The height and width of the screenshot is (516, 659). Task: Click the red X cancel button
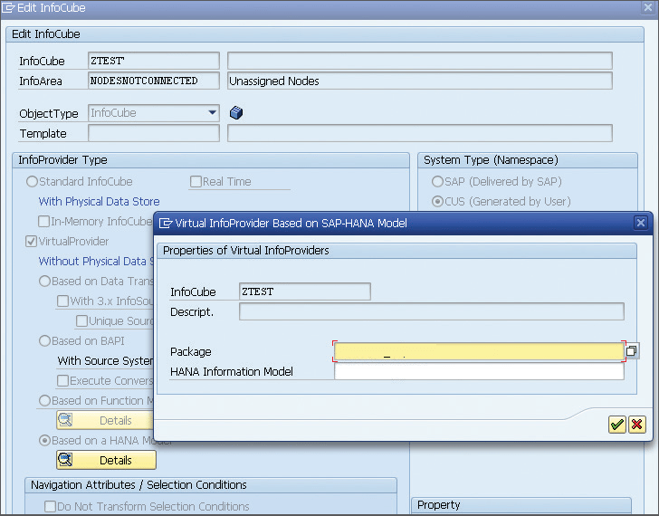[637, 425]
